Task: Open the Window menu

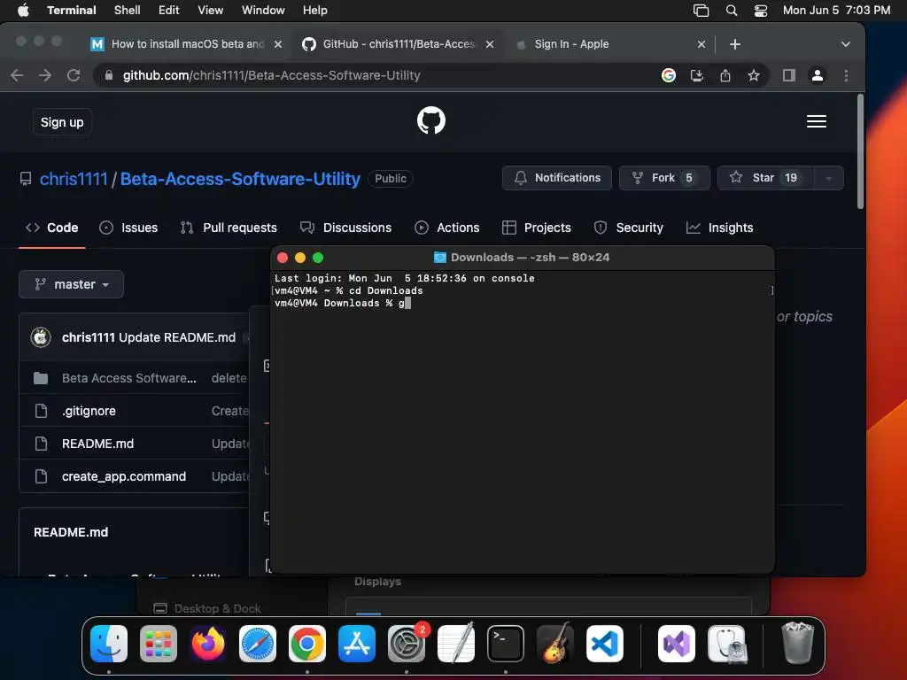Action: tap(263, 11)
